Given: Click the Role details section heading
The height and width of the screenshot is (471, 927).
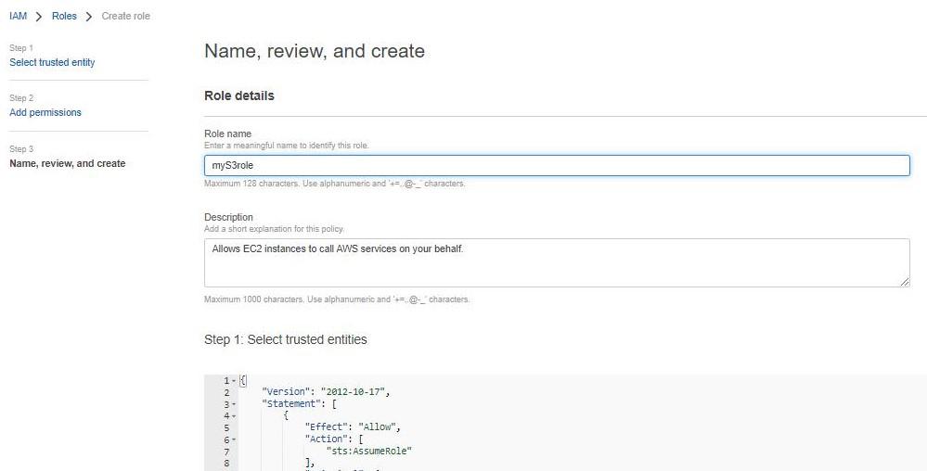Looking at the screenshot, I should pos(239,95).
